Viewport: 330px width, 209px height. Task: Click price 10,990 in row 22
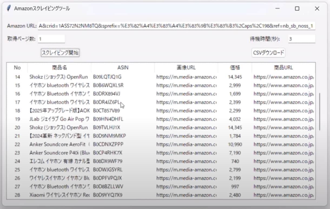coord(235,144)
